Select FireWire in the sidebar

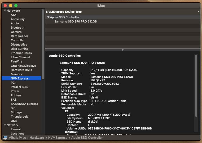click(16, 61)
